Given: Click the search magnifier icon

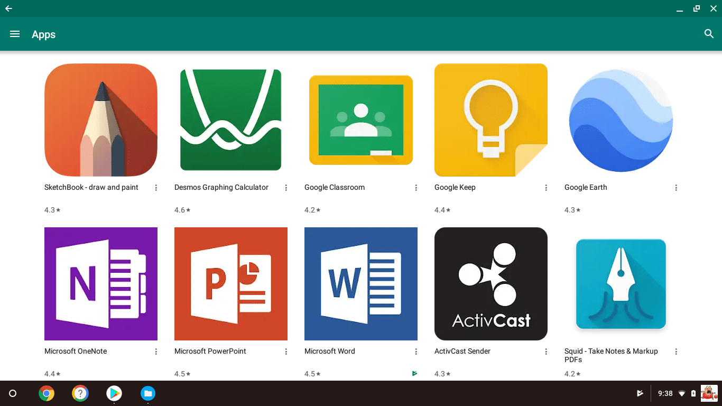Looking at the screenshot, I should pos(709,34).
